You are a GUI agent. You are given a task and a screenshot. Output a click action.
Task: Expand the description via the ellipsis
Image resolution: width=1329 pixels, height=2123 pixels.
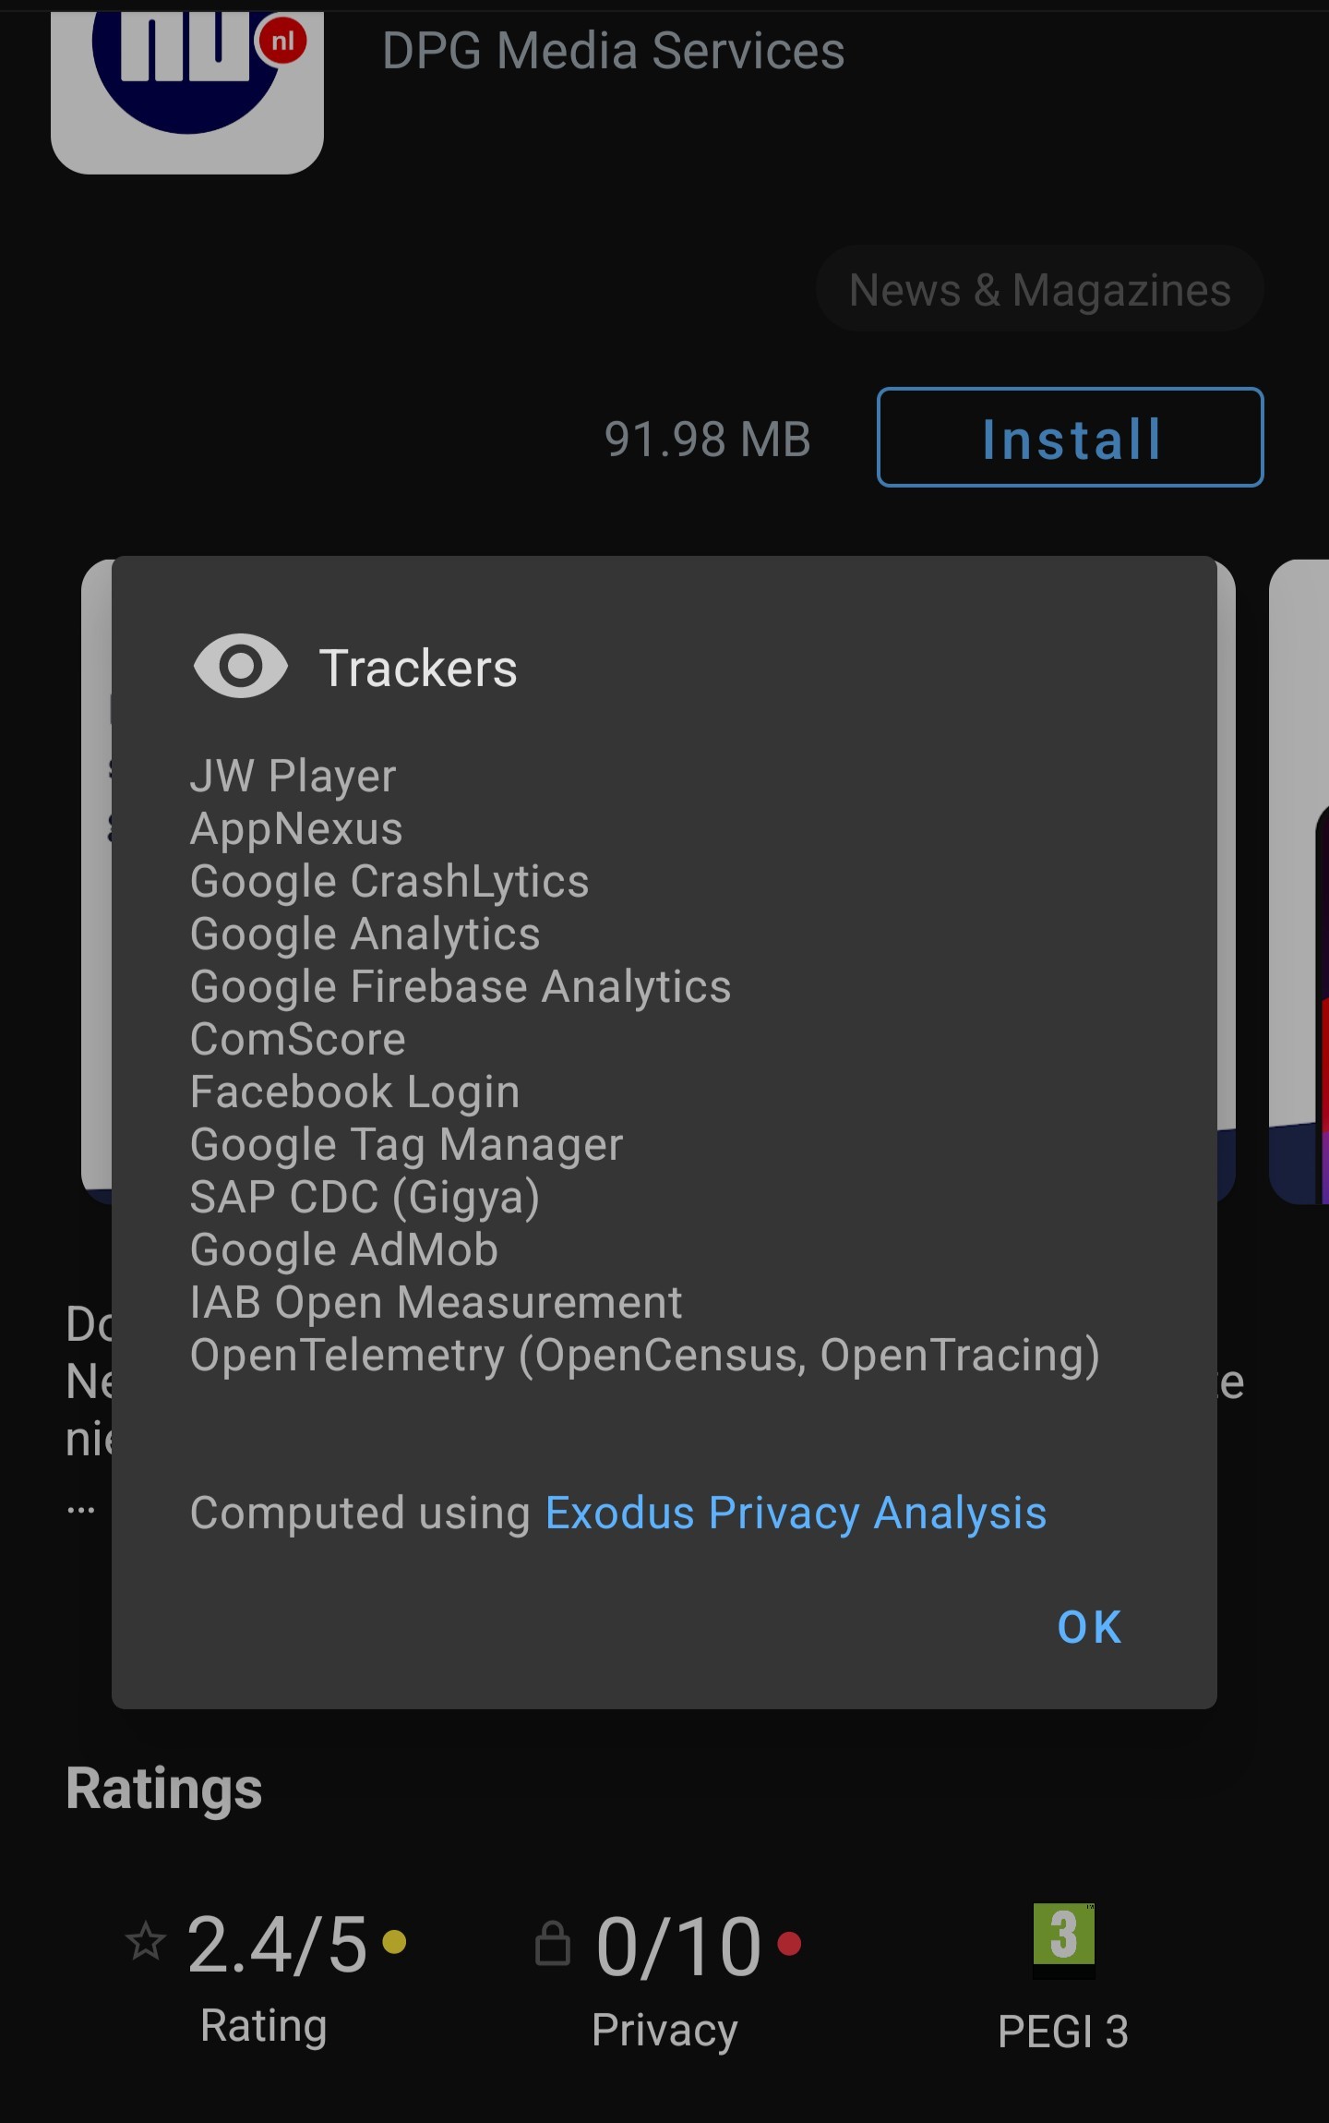81,1511
